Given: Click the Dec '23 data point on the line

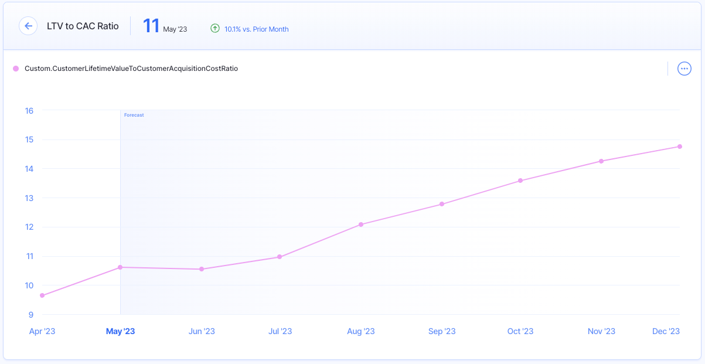Looking at the screenshot, I should (x=680, y=147).
